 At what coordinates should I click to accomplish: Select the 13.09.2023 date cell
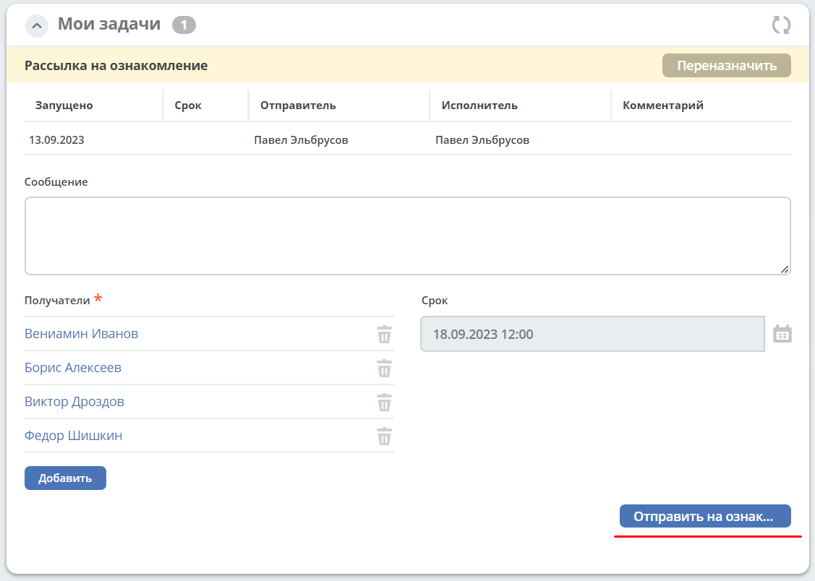pyautogui.click(x=56, y=140)
